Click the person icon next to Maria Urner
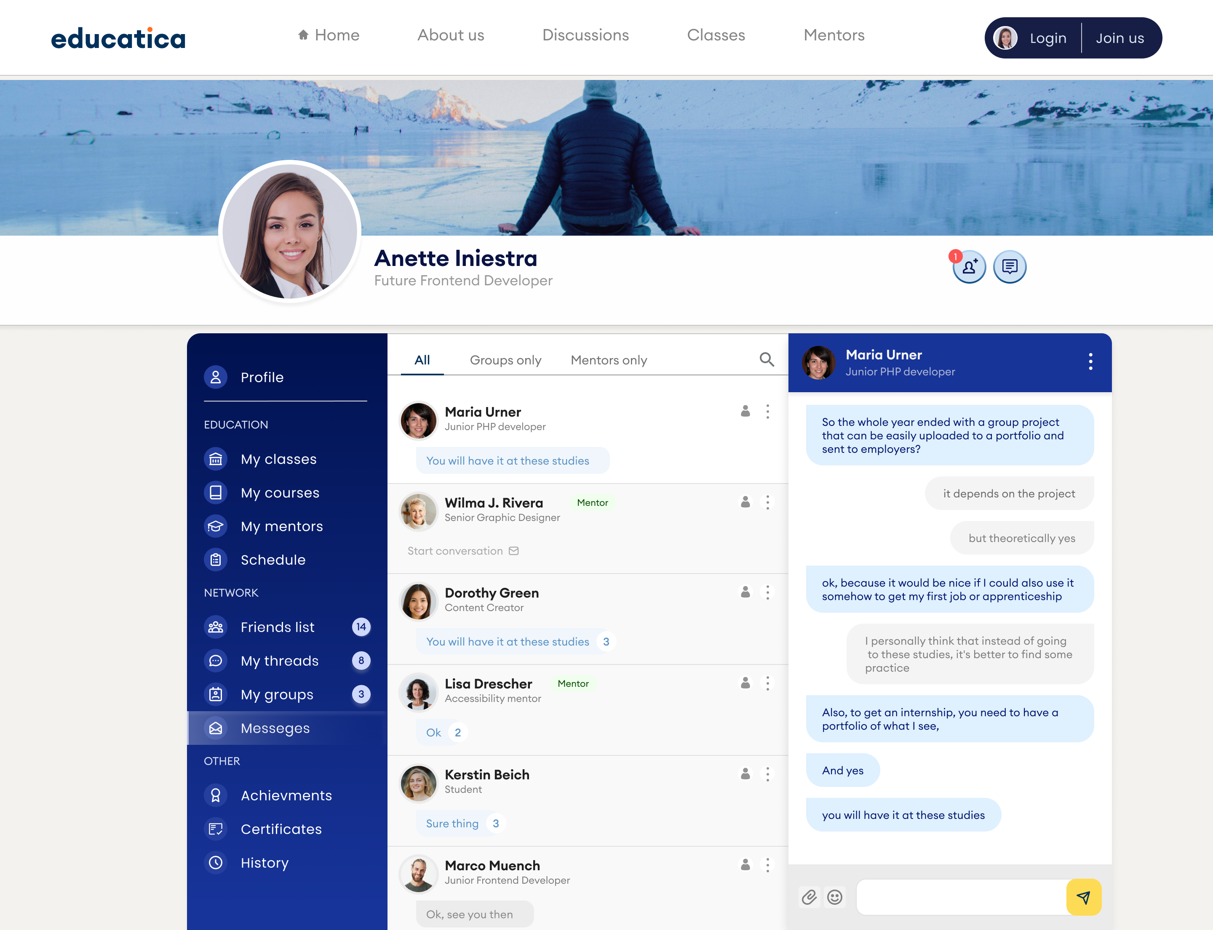Image resolution: width=1213 pixels, height=930 pixels. tap(745, 411)
